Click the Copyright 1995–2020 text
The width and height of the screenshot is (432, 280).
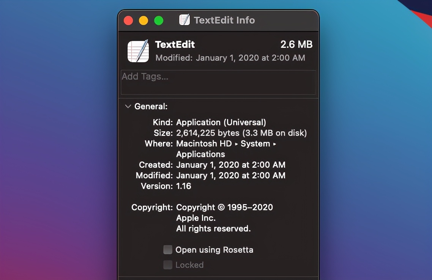tap(224, 208)
